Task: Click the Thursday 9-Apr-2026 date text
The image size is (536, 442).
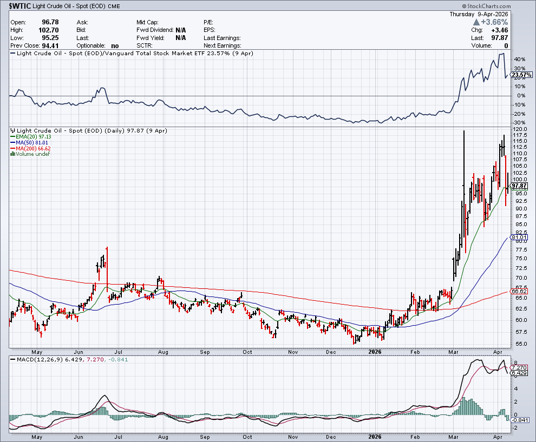Action: click(x=479, y=14)
